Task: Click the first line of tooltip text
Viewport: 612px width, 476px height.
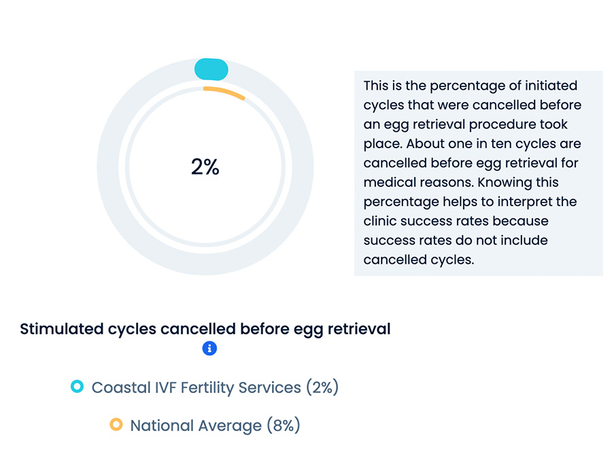Action: pos(471,86)
